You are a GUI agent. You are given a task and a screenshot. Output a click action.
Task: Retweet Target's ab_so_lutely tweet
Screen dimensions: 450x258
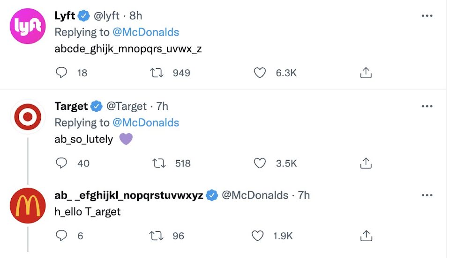(x=160, y=163)
